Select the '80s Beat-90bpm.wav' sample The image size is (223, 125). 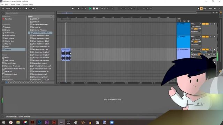(x=40, y=25)
